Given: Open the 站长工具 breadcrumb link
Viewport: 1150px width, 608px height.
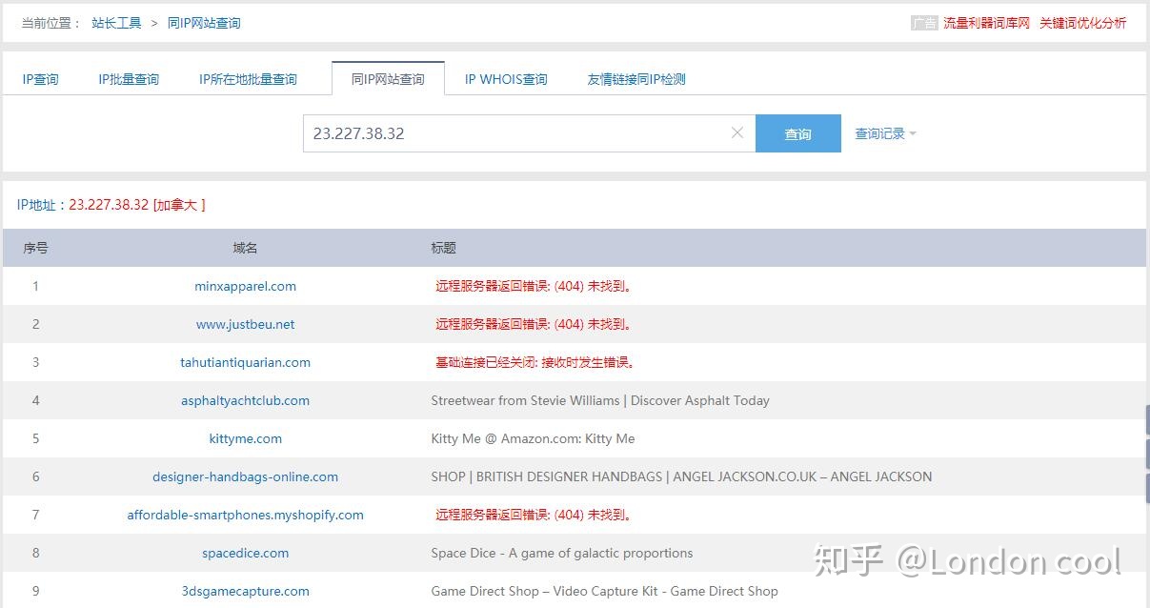Looking at the screenshot, I should 116,23.
